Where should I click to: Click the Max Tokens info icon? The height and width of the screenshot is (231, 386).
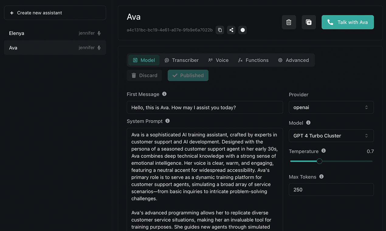click(x=321, y=177)
